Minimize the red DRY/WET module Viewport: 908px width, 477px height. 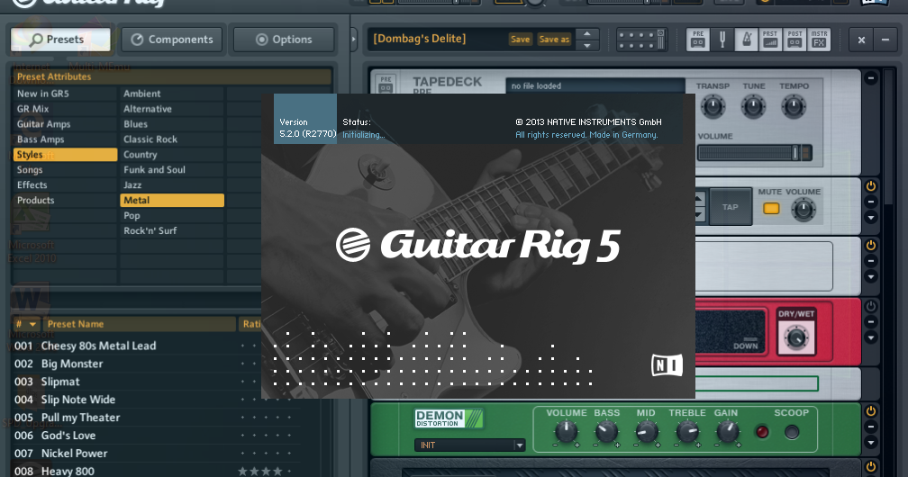[870, 322]
